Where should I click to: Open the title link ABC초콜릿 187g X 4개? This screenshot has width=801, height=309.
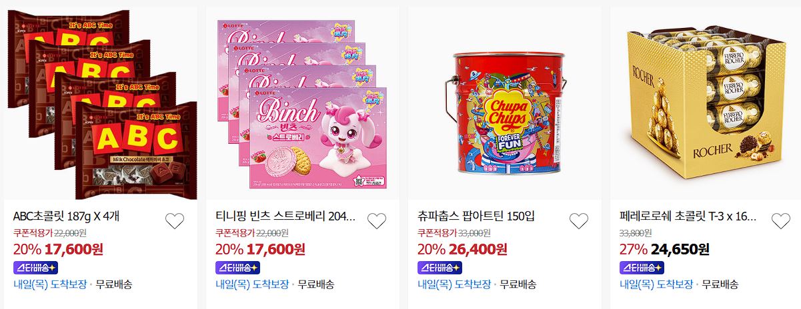[x=67, y=216]
